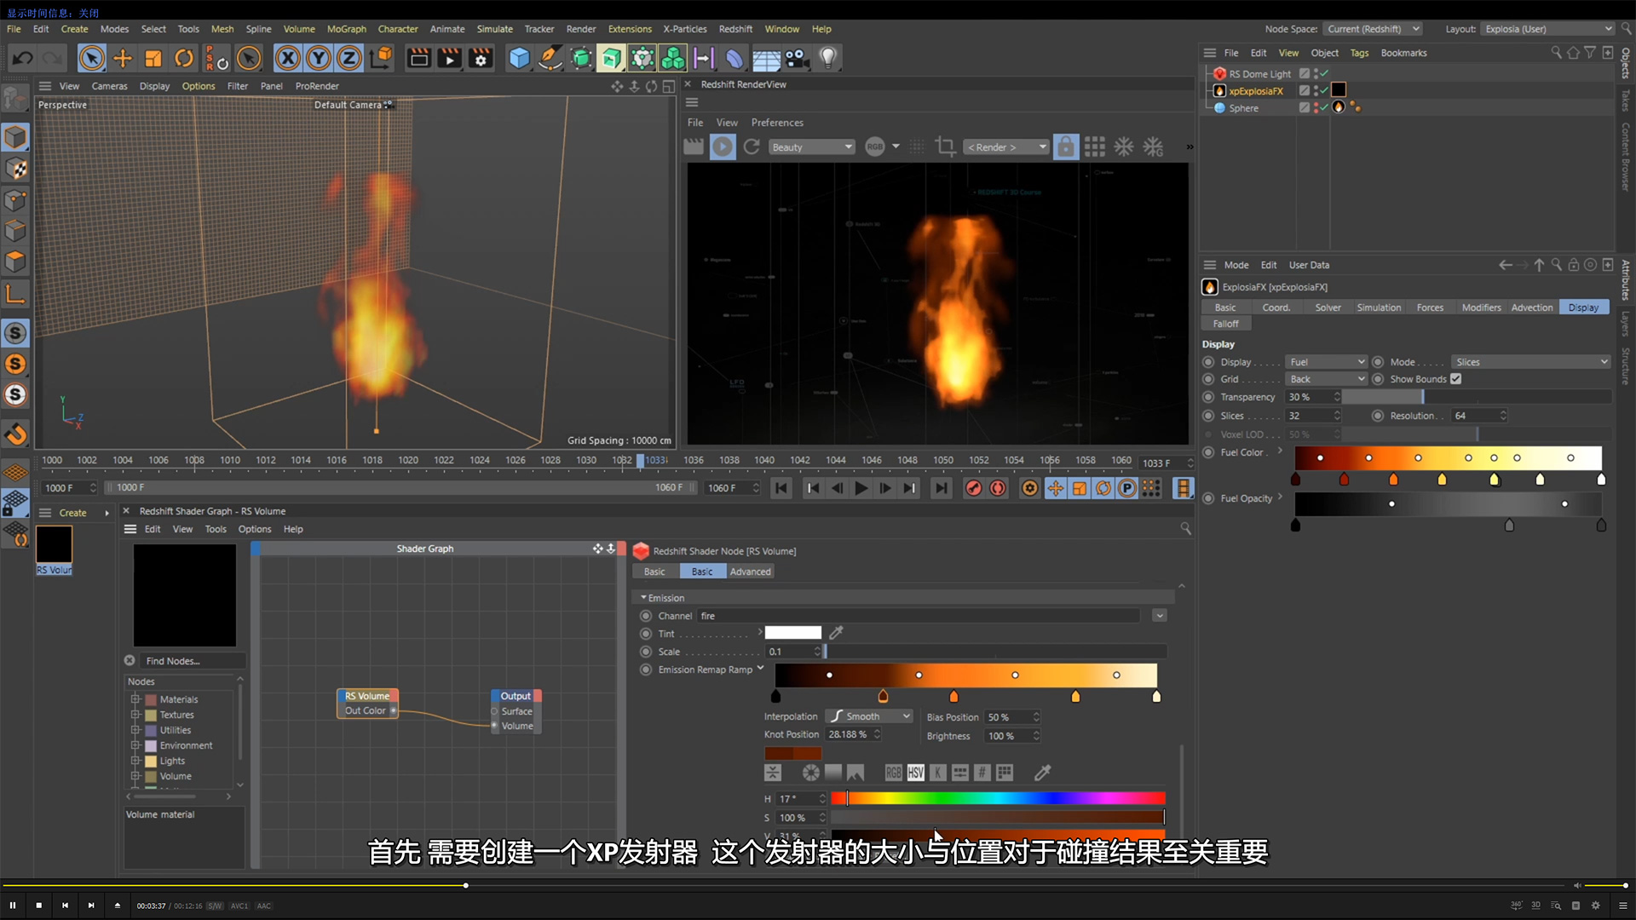The height and width of the screenshot is (920, 1636).
Task: Open the X-Particles menu
Action: (x=685, y=29)
